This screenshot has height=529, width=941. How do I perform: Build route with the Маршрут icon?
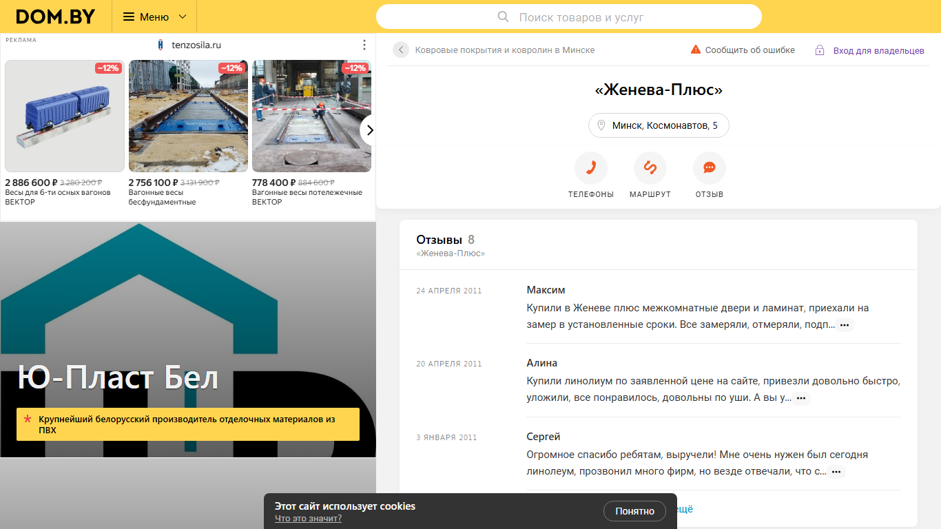coord(650,168)
